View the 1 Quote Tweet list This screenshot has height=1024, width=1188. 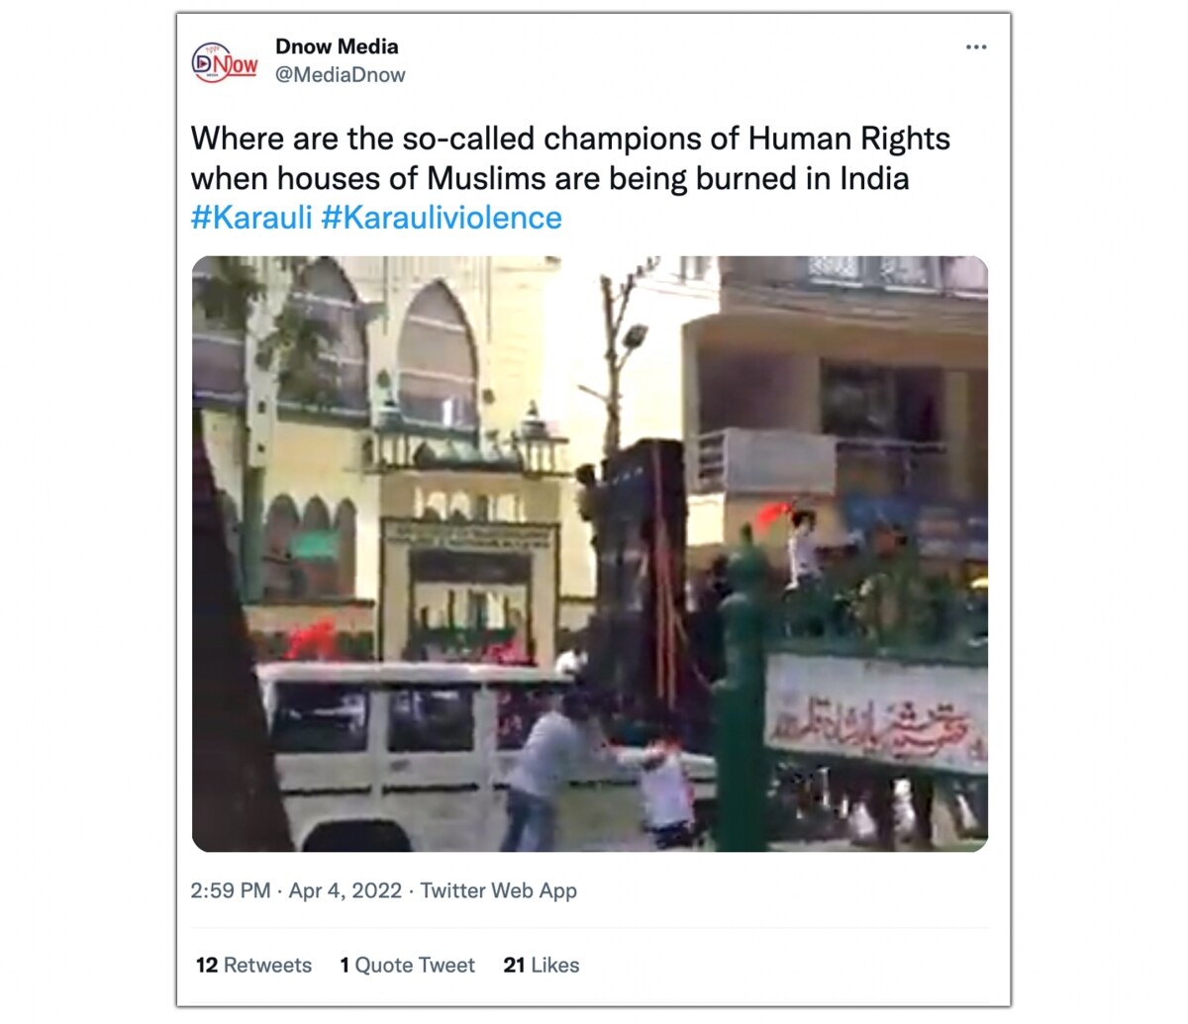coord(407,965)
